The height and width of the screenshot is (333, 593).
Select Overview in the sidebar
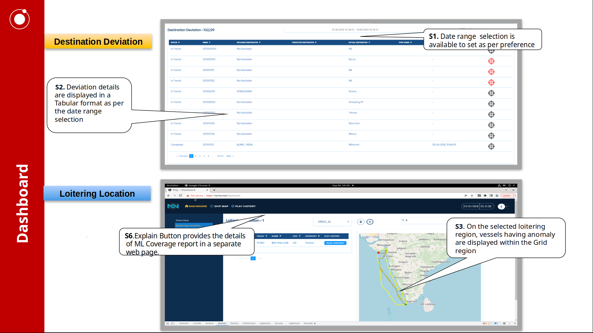182,220
